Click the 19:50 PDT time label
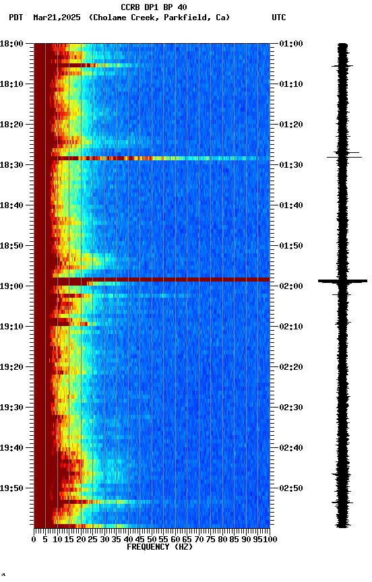The image size is (372, 582). (x=11, y=488)
